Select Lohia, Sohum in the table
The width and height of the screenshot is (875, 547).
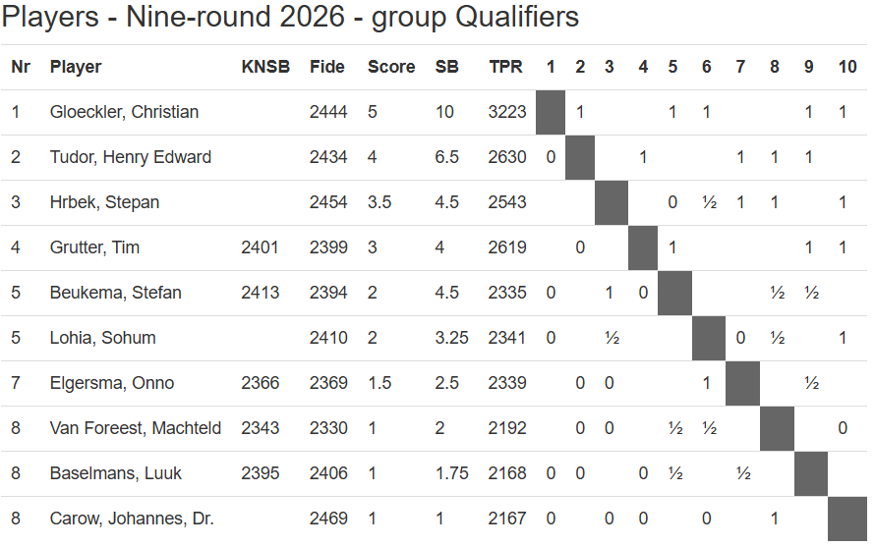102,338
